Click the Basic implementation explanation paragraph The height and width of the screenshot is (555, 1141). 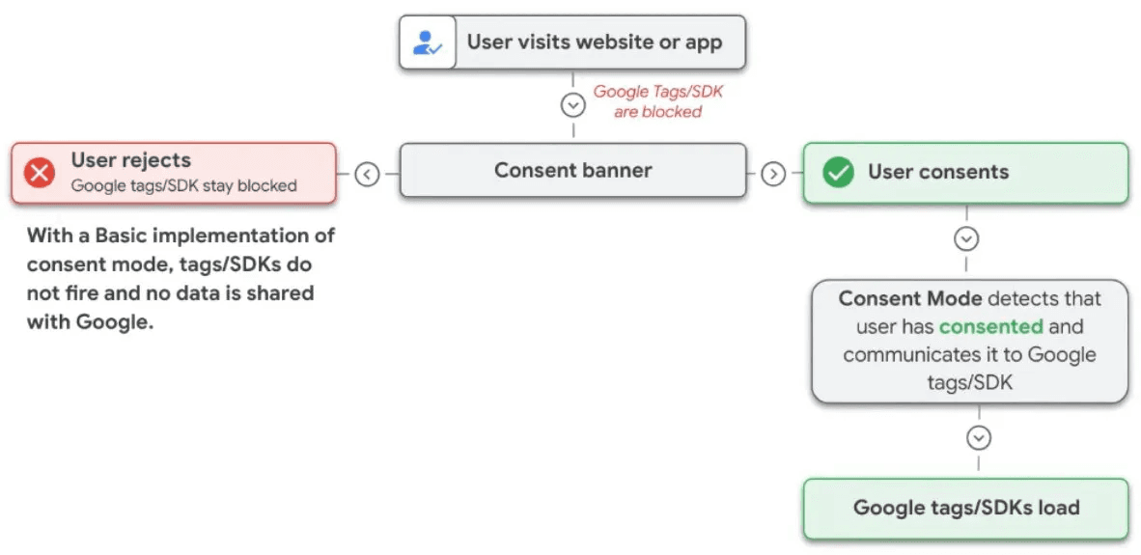[x=181, y=278]
